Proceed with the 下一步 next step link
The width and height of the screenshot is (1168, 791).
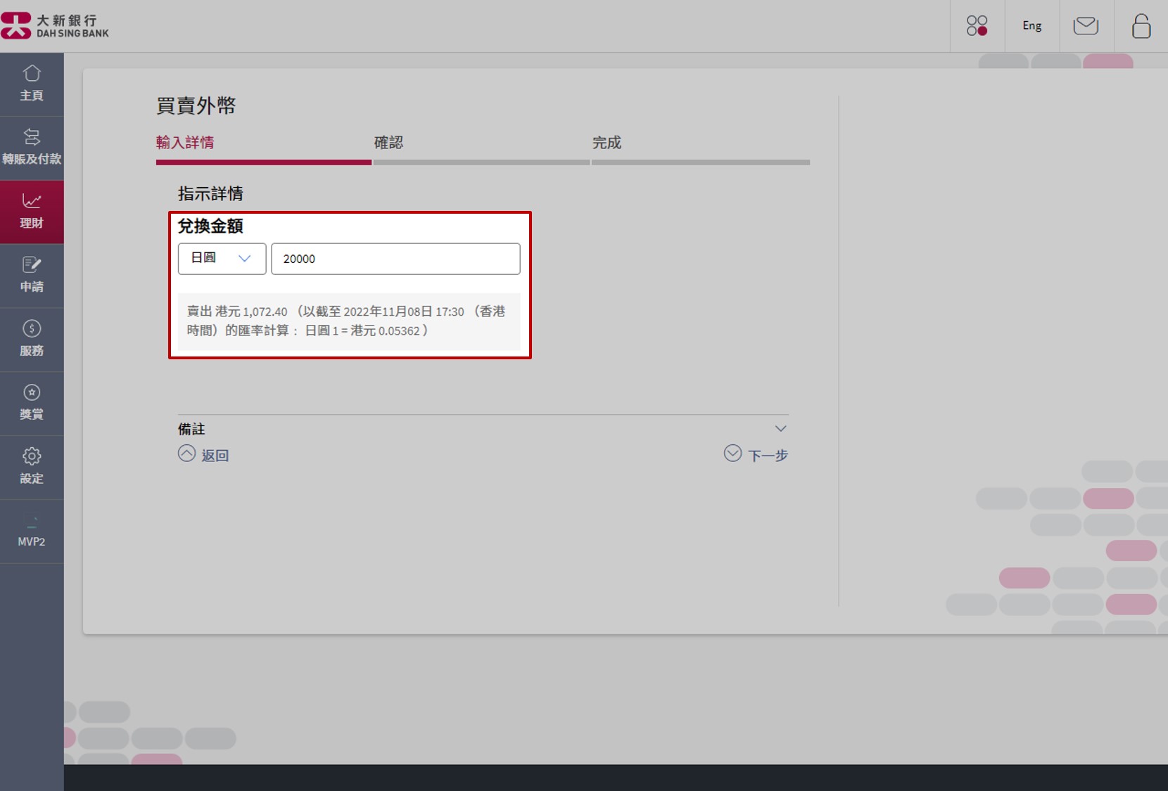point(756,455)
